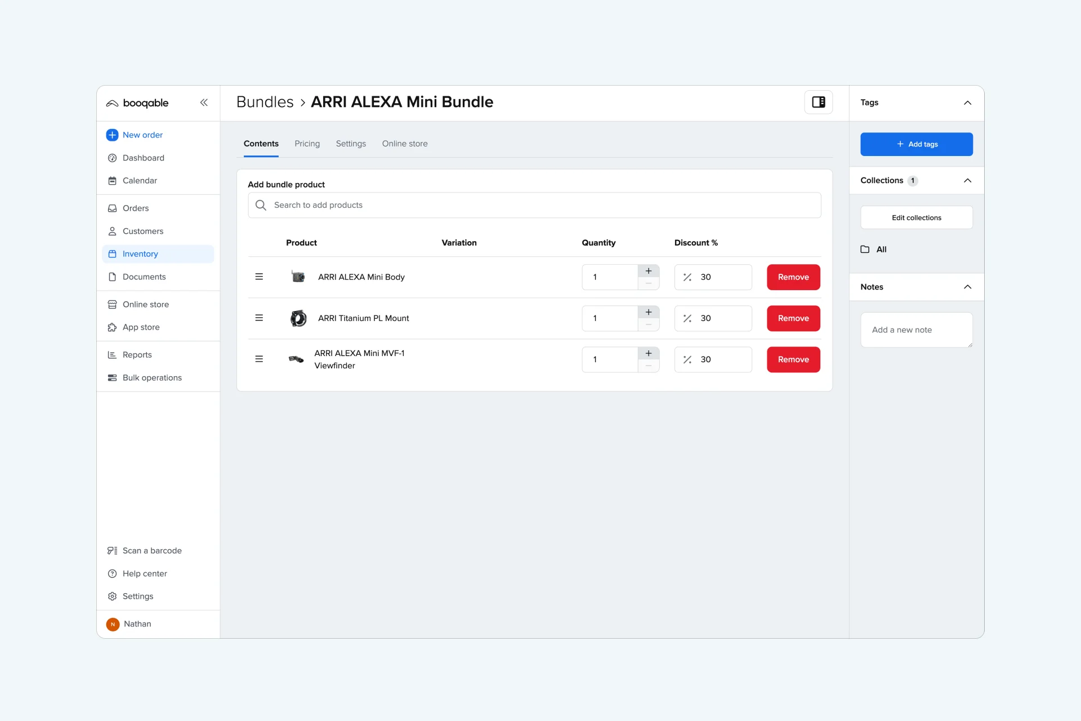Focus Search to add products field

pyautogui.click(x=534, y=205)
